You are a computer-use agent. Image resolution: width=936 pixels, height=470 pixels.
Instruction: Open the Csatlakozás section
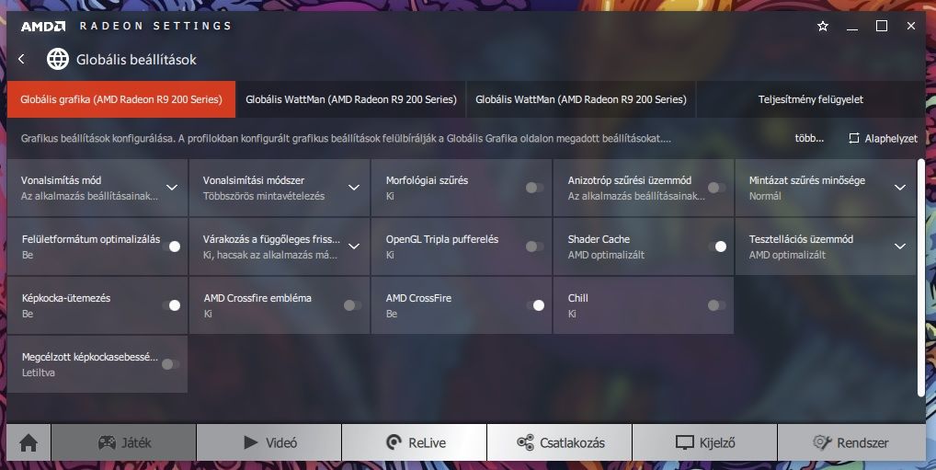pyautogui.click(x=560, y=442)
